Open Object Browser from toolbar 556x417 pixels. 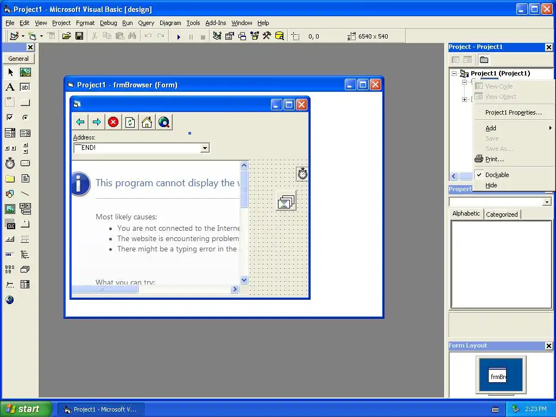(x=255, y=36)
